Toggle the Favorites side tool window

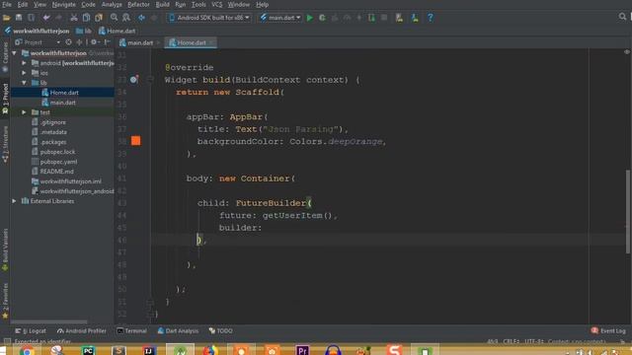point(5,300)
